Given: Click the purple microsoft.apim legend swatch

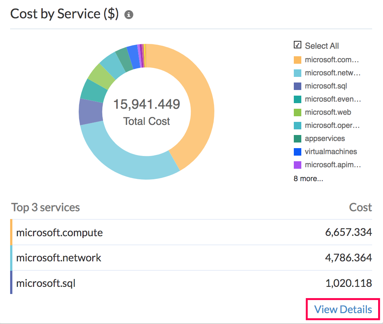Looking at the screenshot, I should [298, 165].
